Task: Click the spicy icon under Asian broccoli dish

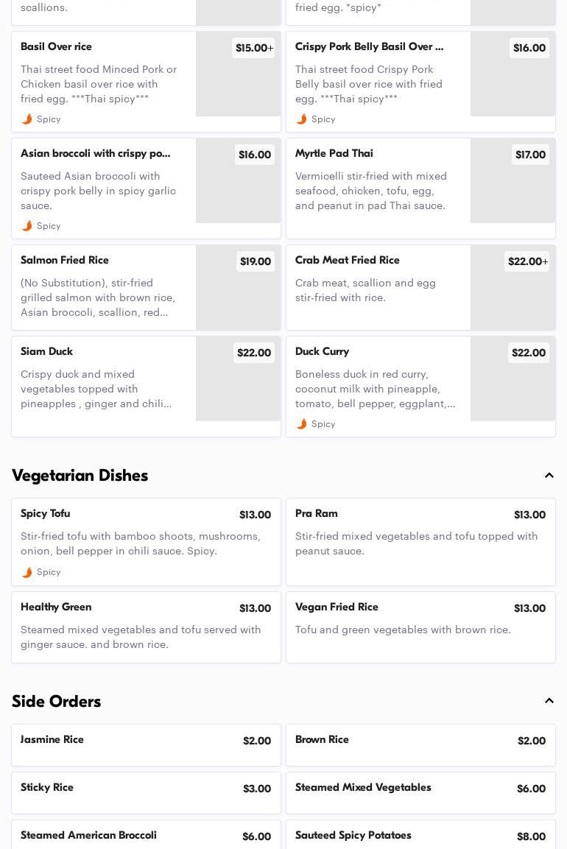Action: (x=27, y=226)
